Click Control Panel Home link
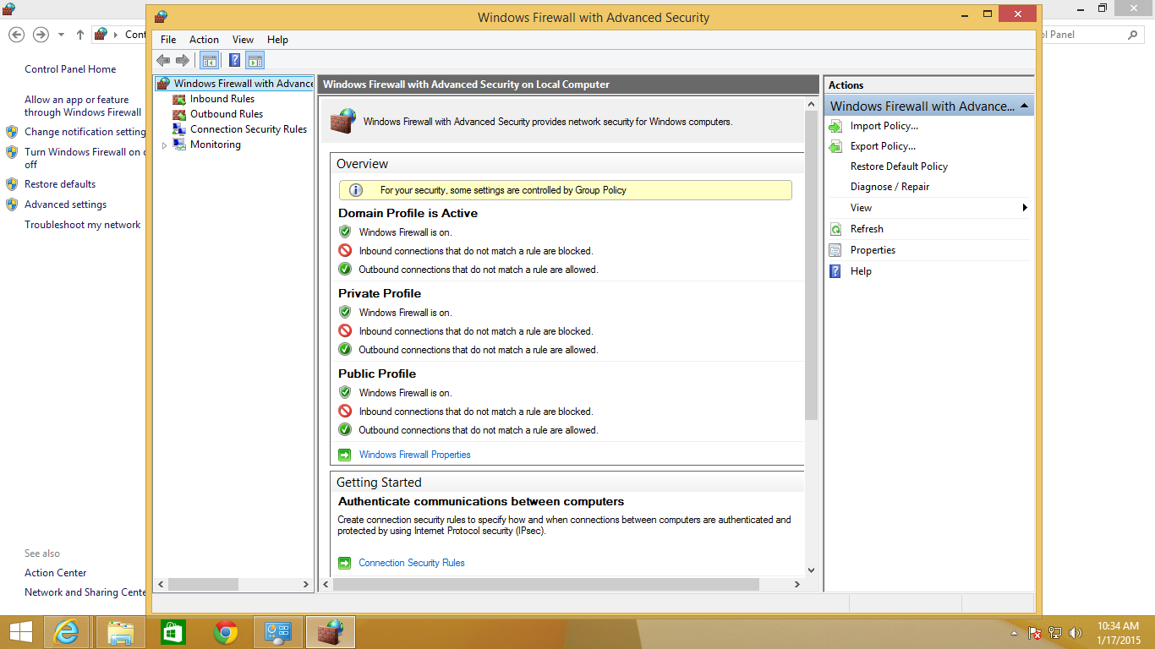1155x649 pixels. (x=70, y=69)
